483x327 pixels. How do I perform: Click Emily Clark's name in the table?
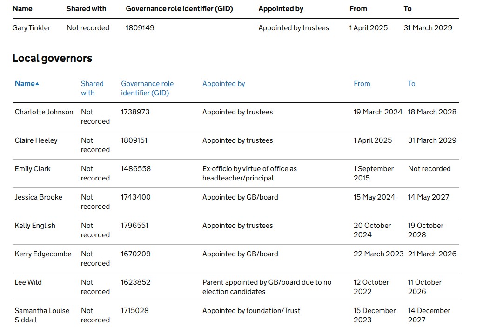pyautogui.click(x=33, y=169)
